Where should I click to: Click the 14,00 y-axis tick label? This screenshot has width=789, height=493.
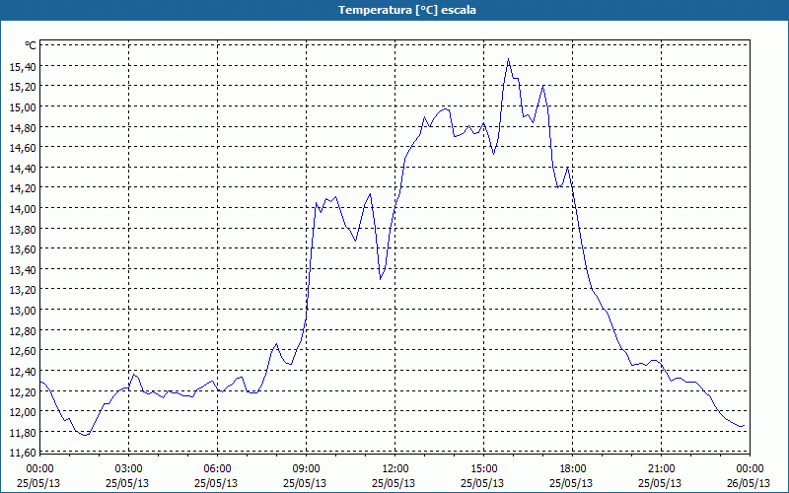click(x=22, y=208)
